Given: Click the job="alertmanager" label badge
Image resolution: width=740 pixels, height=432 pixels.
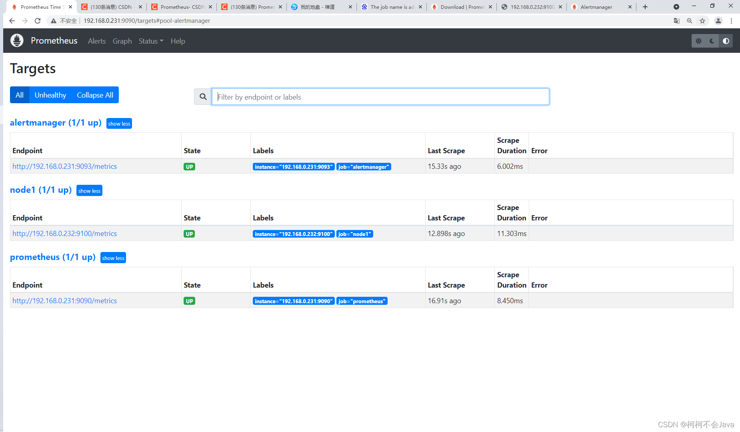Looking at the screenshot, I should click(x=364, y=167).
